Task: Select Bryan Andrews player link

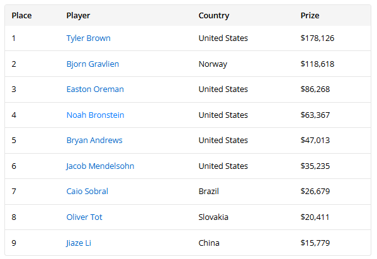Action: click(94, 141)
